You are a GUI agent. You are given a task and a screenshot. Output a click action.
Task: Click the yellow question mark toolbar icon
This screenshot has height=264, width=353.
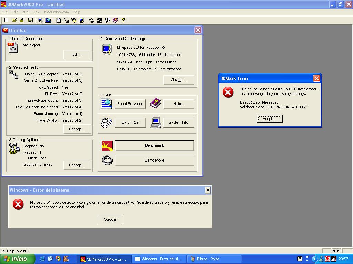pos(123,20)
